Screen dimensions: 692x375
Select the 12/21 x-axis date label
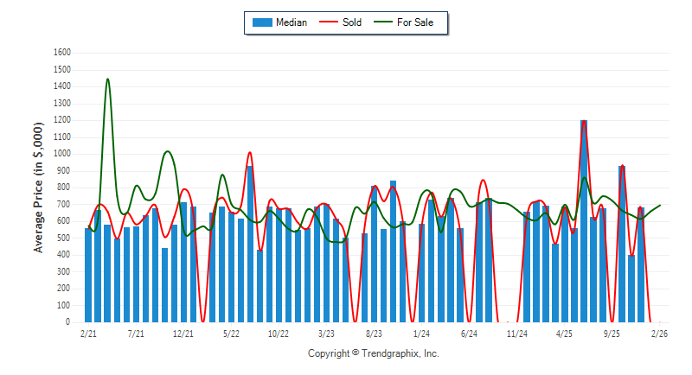pos(183,333)
